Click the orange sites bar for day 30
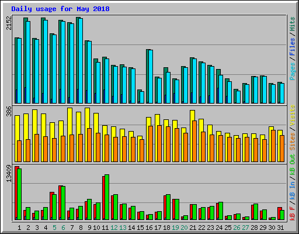 tap(273, 146)
